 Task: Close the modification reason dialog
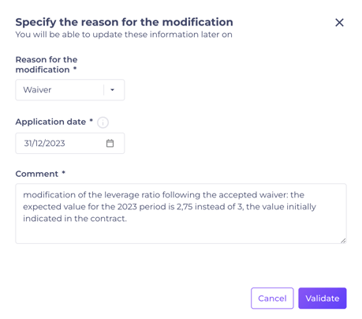point(339,23)
